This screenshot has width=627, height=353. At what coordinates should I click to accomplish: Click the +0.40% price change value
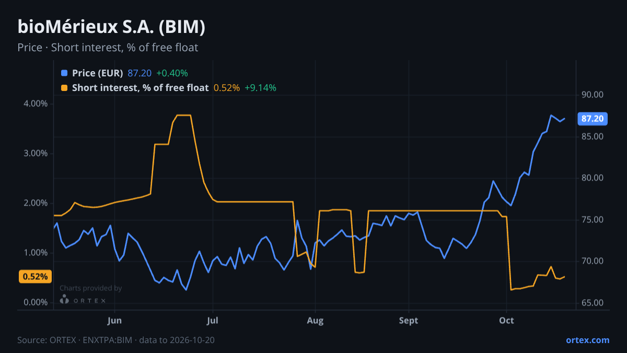pos(172,73)
